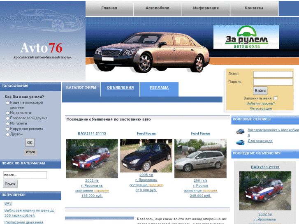Open the Ford Focus 2005 listing title

click(x=146, y=134)
